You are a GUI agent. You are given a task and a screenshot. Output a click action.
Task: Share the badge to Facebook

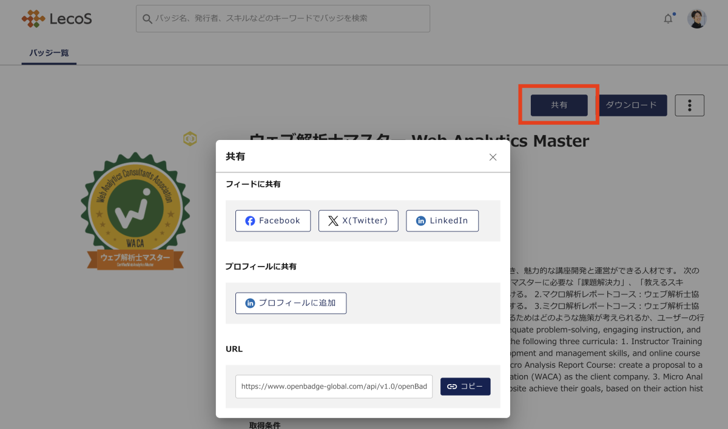[273, 221]
